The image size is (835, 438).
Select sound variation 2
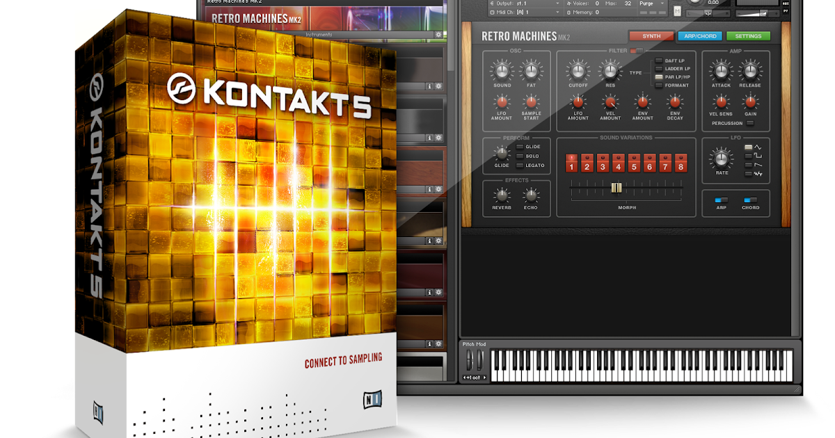587,163
